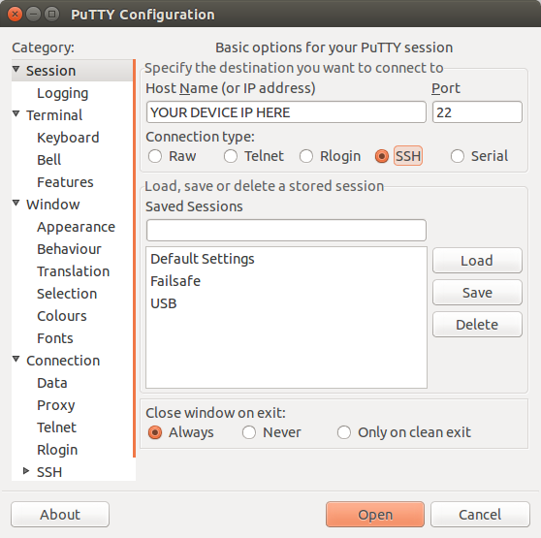The width and height of the screenshot is (541, 538).
Task: Open the Proxy connection settings
Action: point(56,405)
